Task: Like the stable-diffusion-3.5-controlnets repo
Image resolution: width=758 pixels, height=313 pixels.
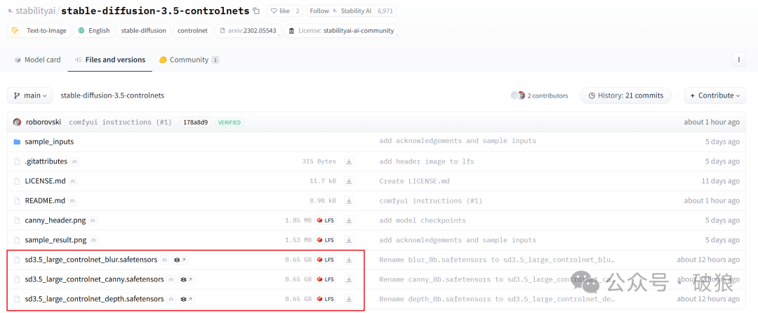Action: tap(280, 11)
